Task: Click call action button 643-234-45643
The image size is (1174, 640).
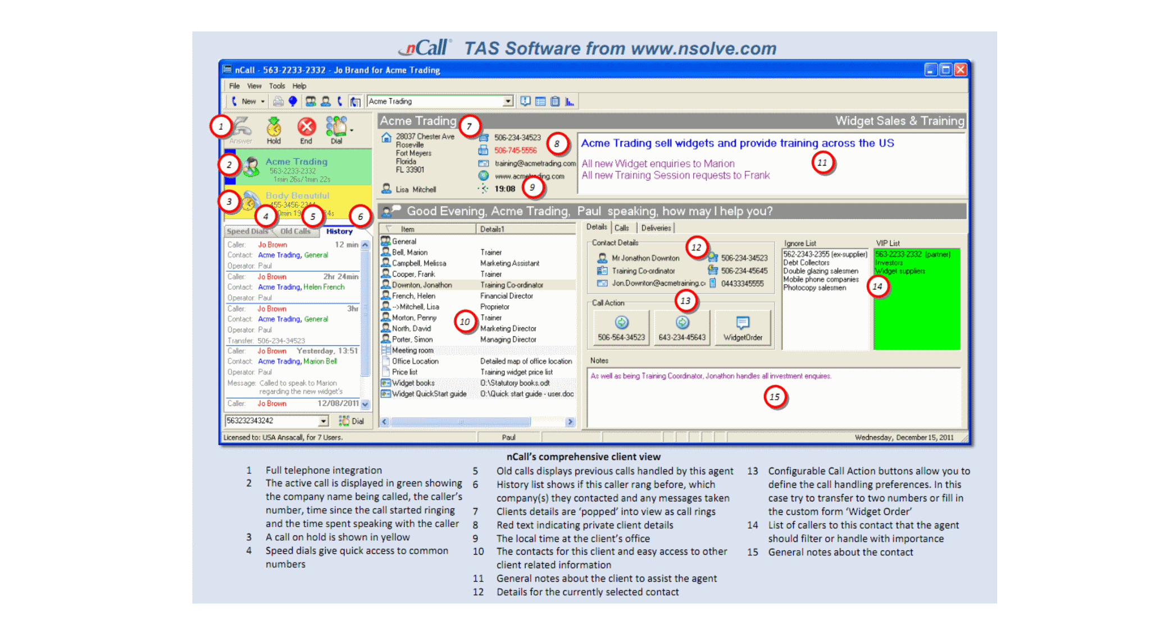Action: [682, 328]
